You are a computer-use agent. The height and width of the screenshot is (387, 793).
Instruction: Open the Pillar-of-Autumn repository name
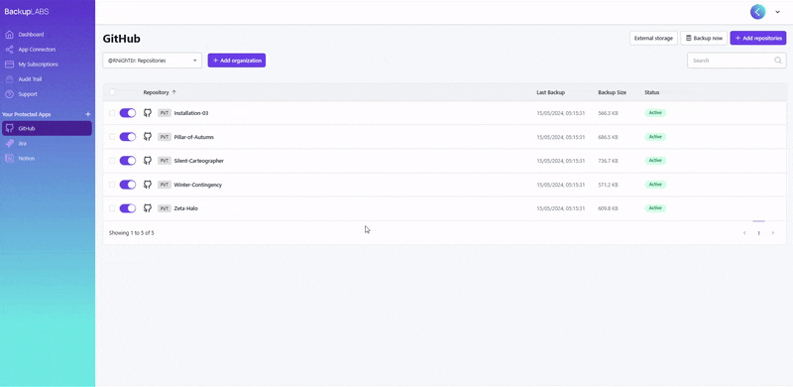point(193,137)
